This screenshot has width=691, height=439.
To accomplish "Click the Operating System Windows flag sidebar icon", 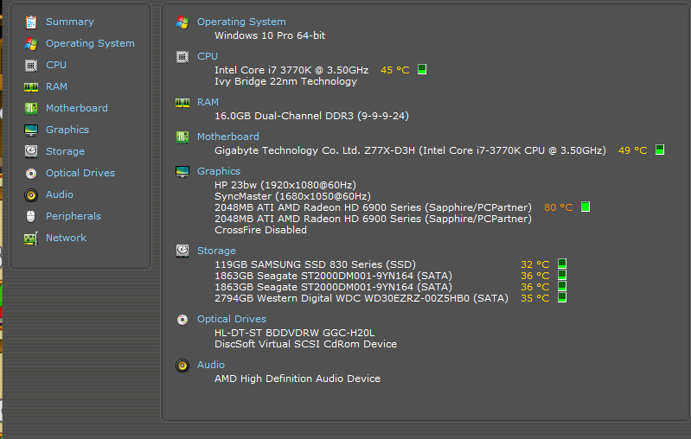I will coord(31,43).
